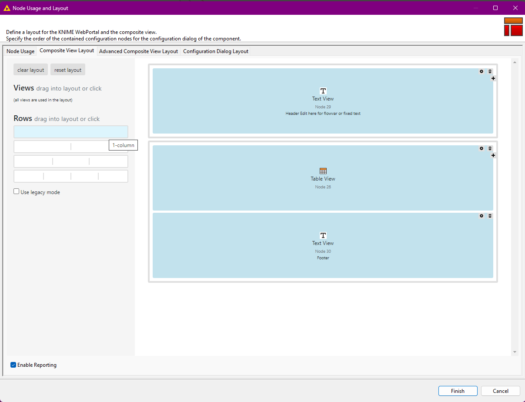Click the Node 29 label
The height and width of the screenshot is (402, 525).
click(323, 107)
